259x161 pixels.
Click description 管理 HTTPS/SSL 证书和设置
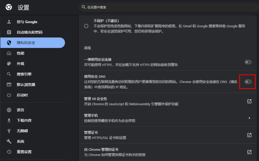pyautogui.click(x=105, y=138)
